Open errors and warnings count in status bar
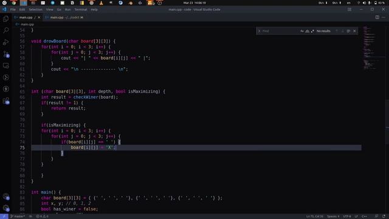This screenshot has width=389, height=219. coord(42,217)
